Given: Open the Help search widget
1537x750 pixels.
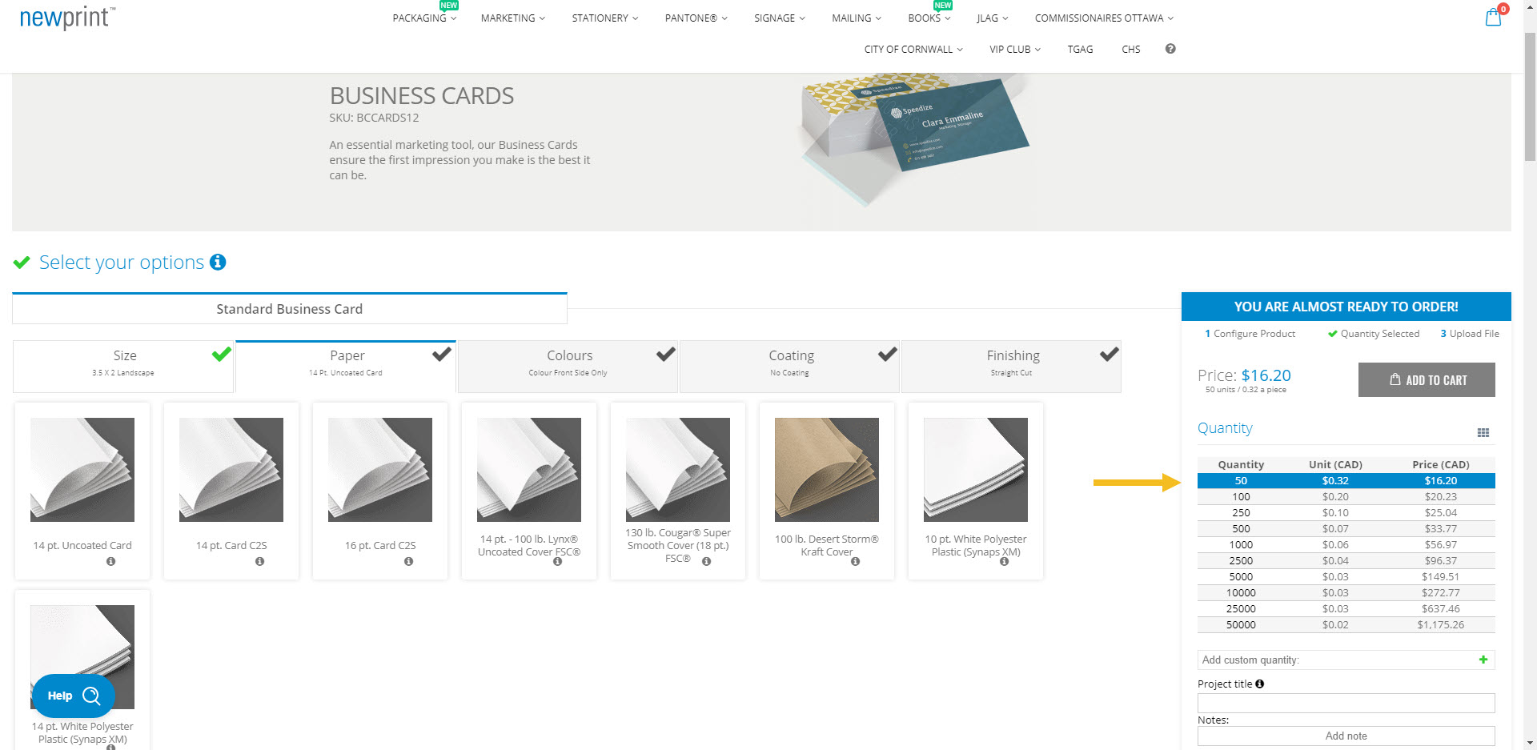Looking at the screenshot, I should click(74, 696).
